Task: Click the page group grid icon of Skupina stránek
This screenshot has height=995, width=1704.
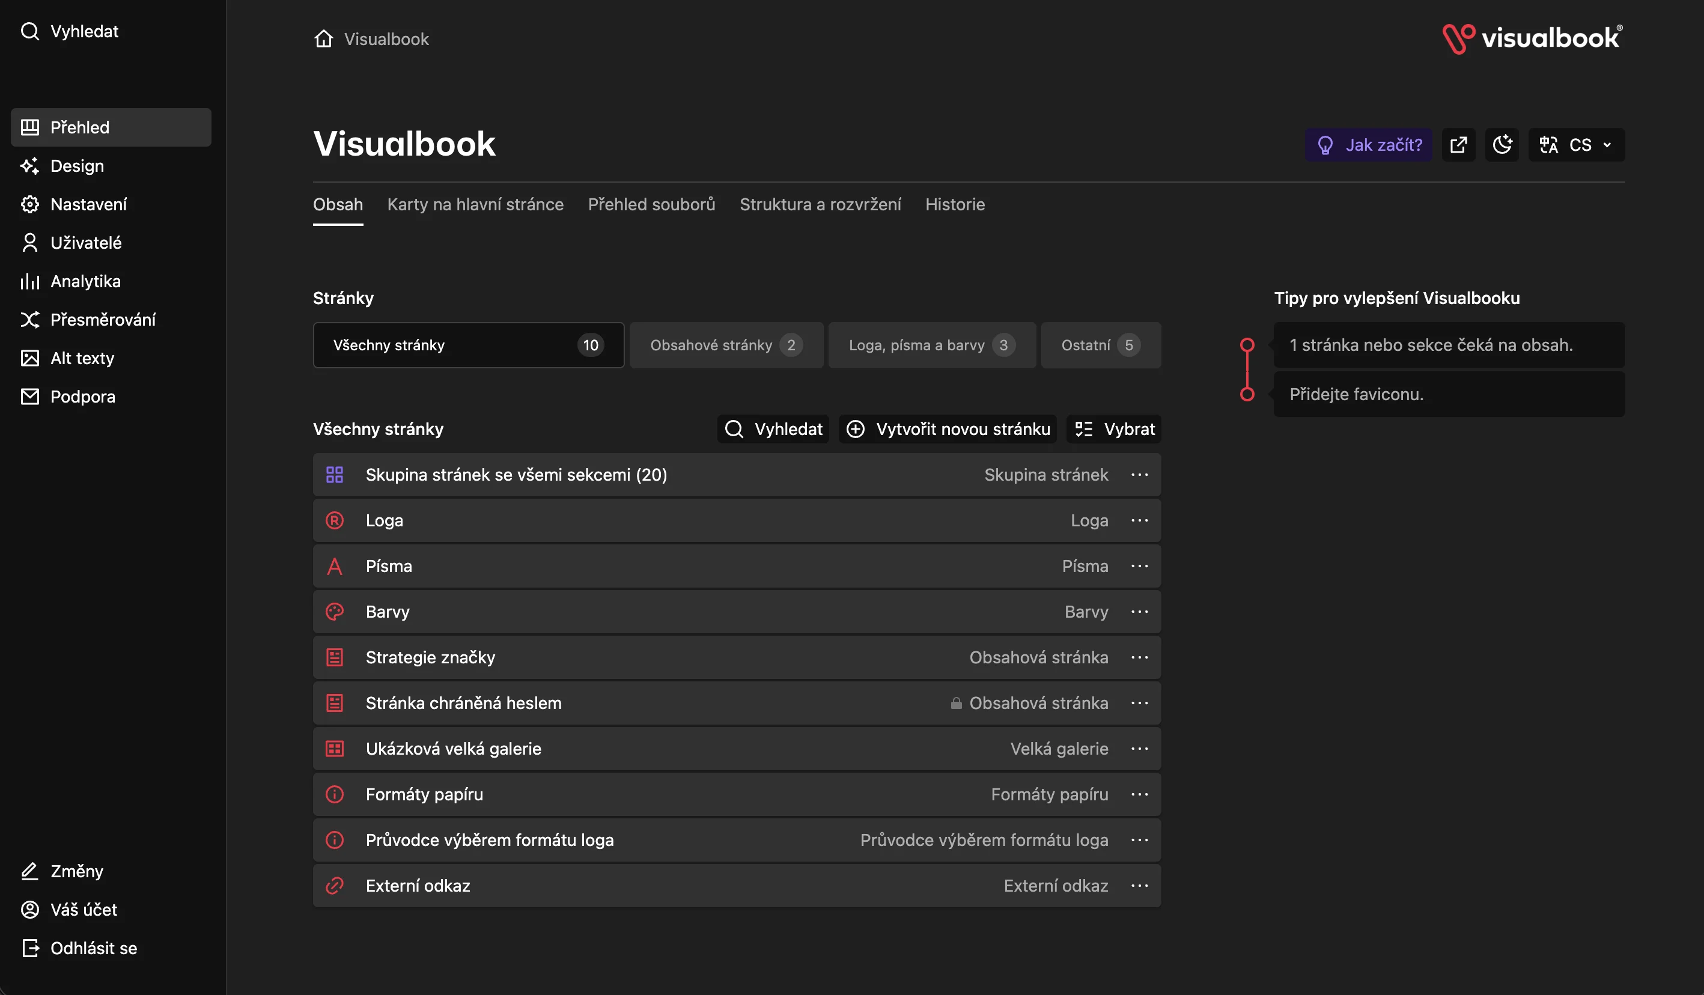Action: 335,475
